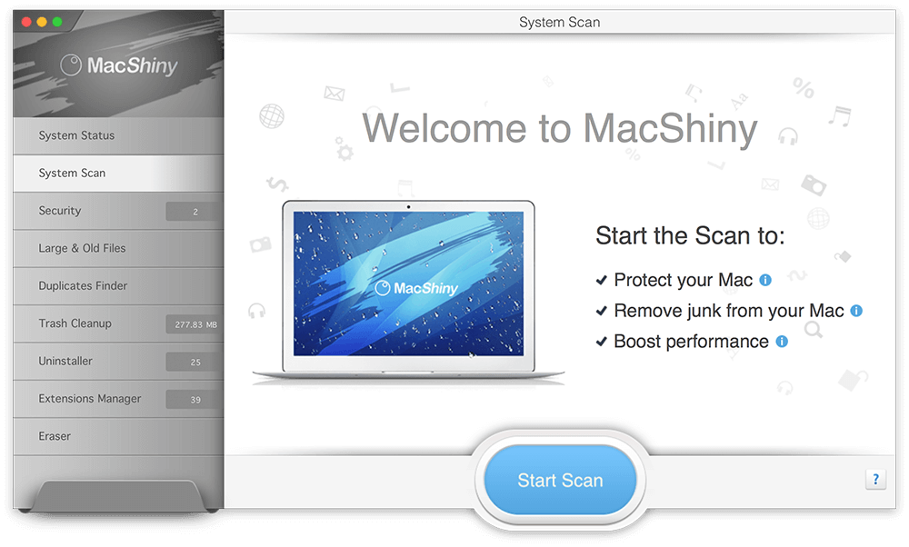This screenshot has width=909, height=547.
Task: Open the System Status section
Action: [x=118, y=135]
